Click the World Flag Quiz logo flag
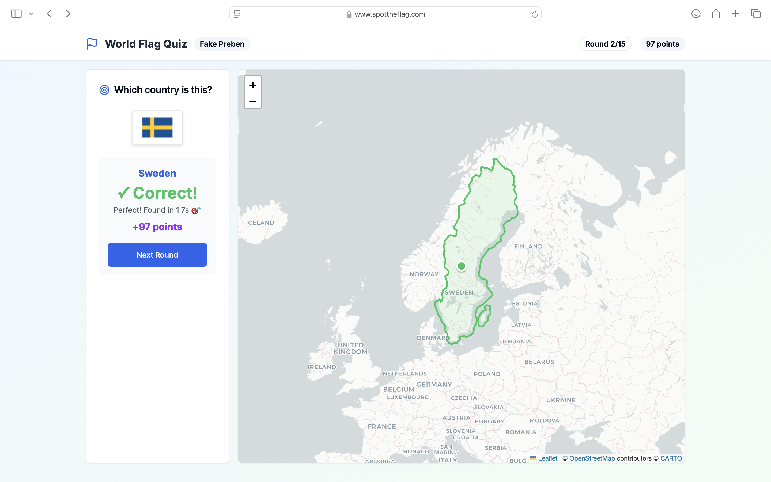The image size is (771, 482). [x=92, y=44]
